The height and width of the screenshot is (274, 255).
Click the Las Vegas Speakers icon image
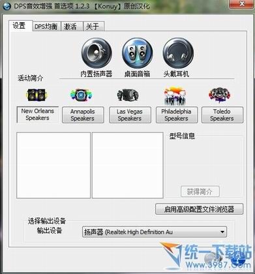pos(128,95)
